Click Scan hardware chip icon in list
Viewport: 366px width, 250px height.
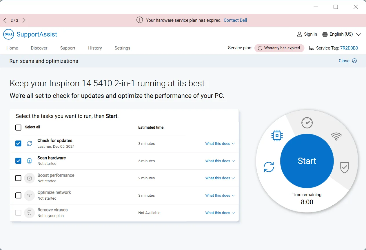point(30,161)
